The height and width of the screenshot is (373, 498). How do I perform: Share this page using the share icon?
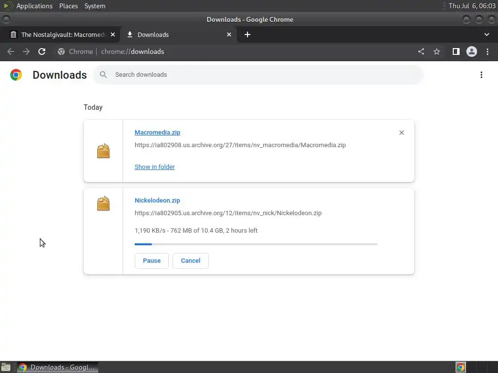pos(421,51)
